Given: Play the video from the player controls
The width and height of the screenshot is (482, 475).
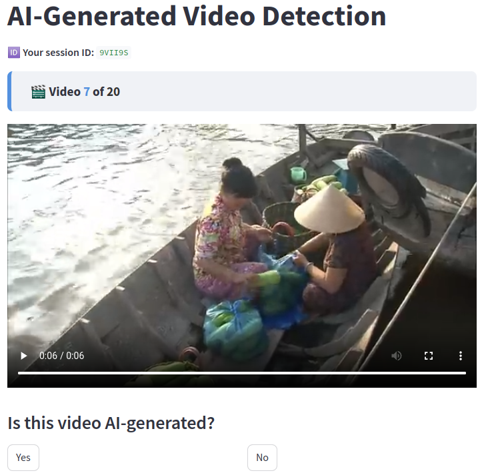Looking at the screenshot, I should (24, 356).
